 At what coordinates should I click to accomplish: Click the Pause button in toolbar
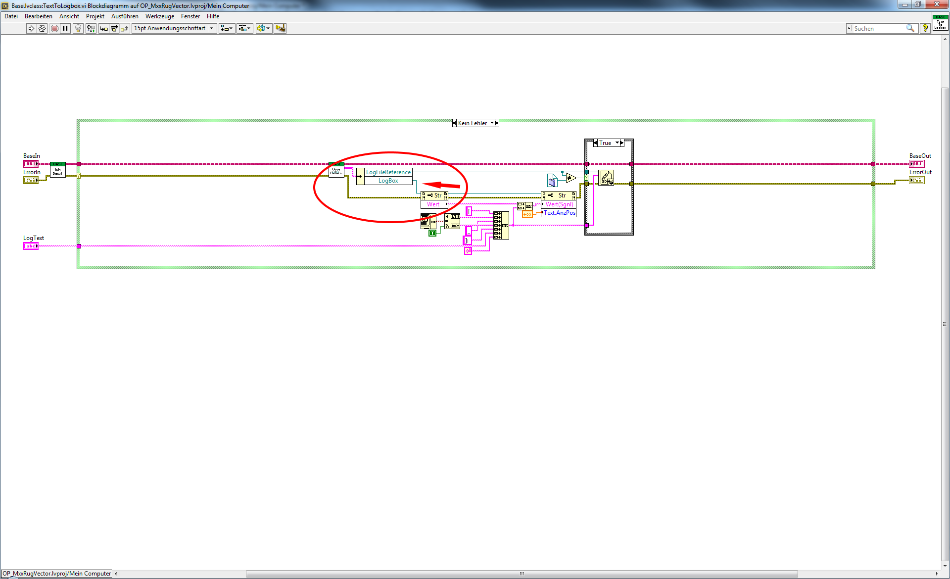65,29
